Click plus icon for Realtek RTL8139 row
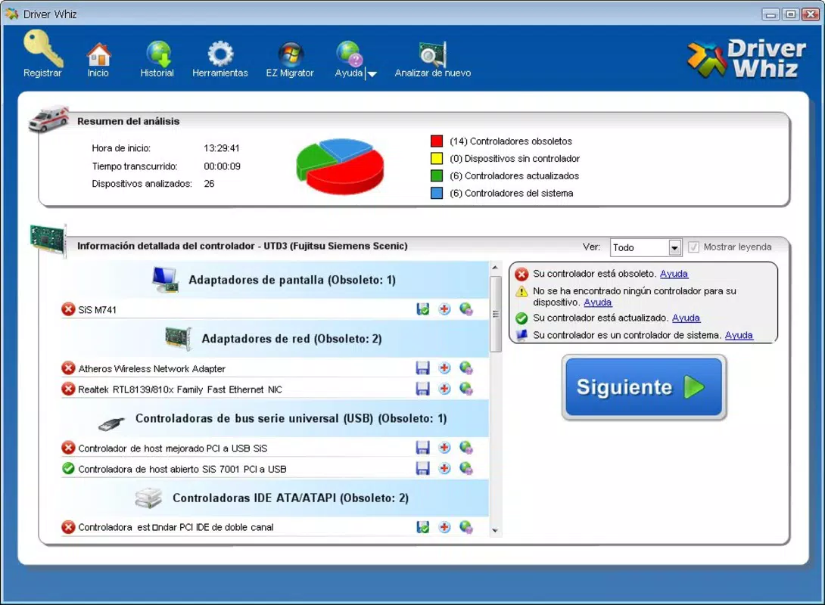 click(444, 389)
